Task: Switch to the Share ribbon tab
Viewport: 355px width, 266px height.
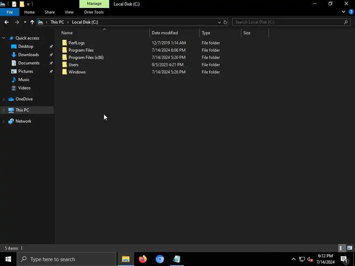Action: tap(50, 12)
